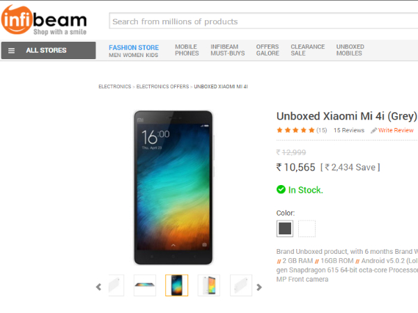This screenshot has height=313, width=418.
Task: Select the white color option
Action: pyautogui.click(x=307, y=228)
